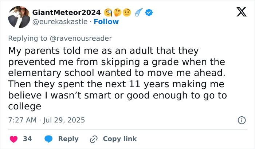Click the GiantMeteor2024 display name
Image resolution: width=255 pixels, height=149 pixels.
[x=66, y=13]
